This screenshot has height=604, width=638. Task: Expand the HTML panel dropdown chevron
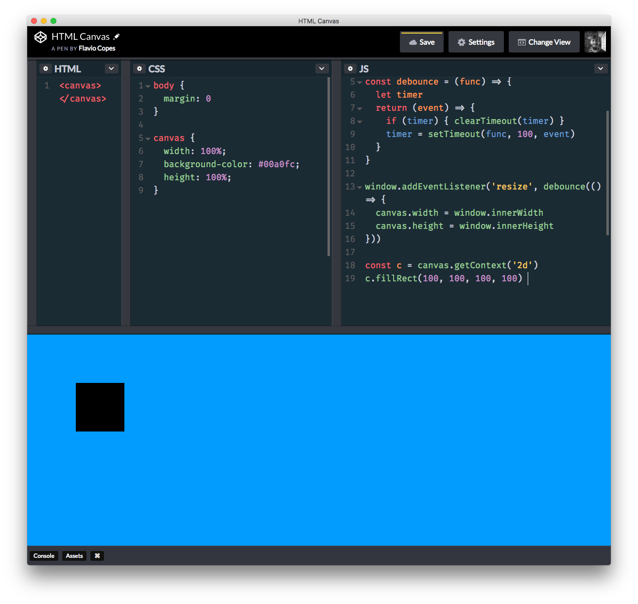click(x=111, y=69)
